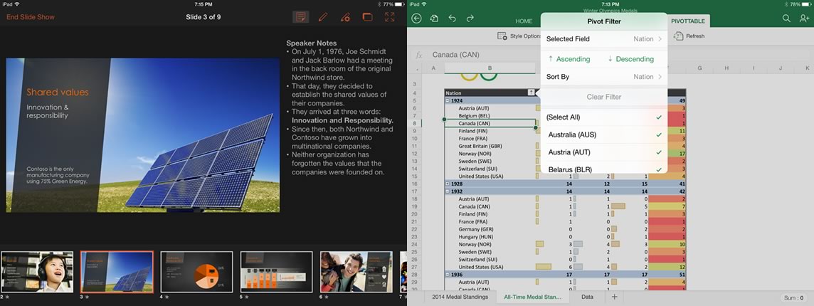Viewport: 814px width, 306px height.
Task: Tap the full screen arrows icon in PowerPoint
Action: 390,17
